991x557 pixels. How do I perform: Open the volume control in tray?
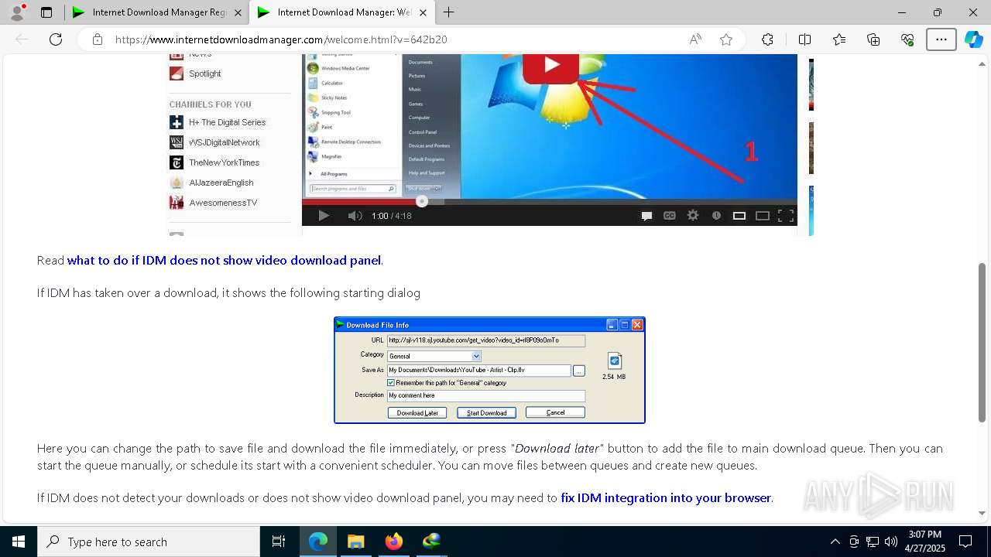tap(891, 542)
